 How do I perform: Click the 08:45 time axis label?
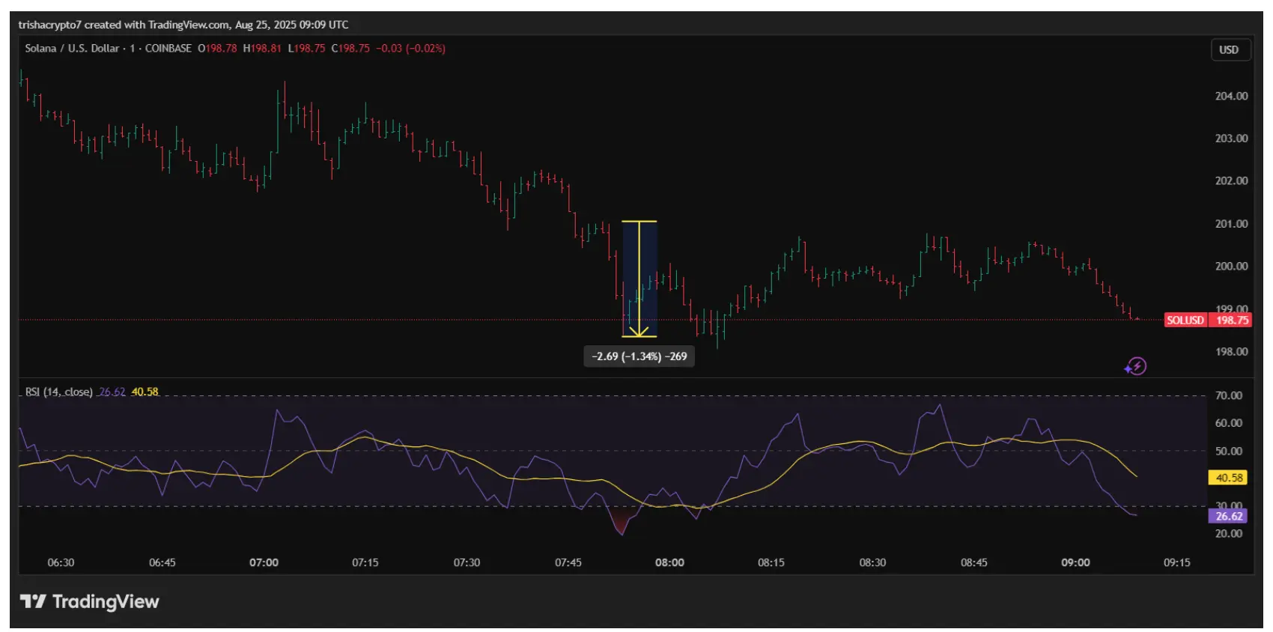coord(973,562)
